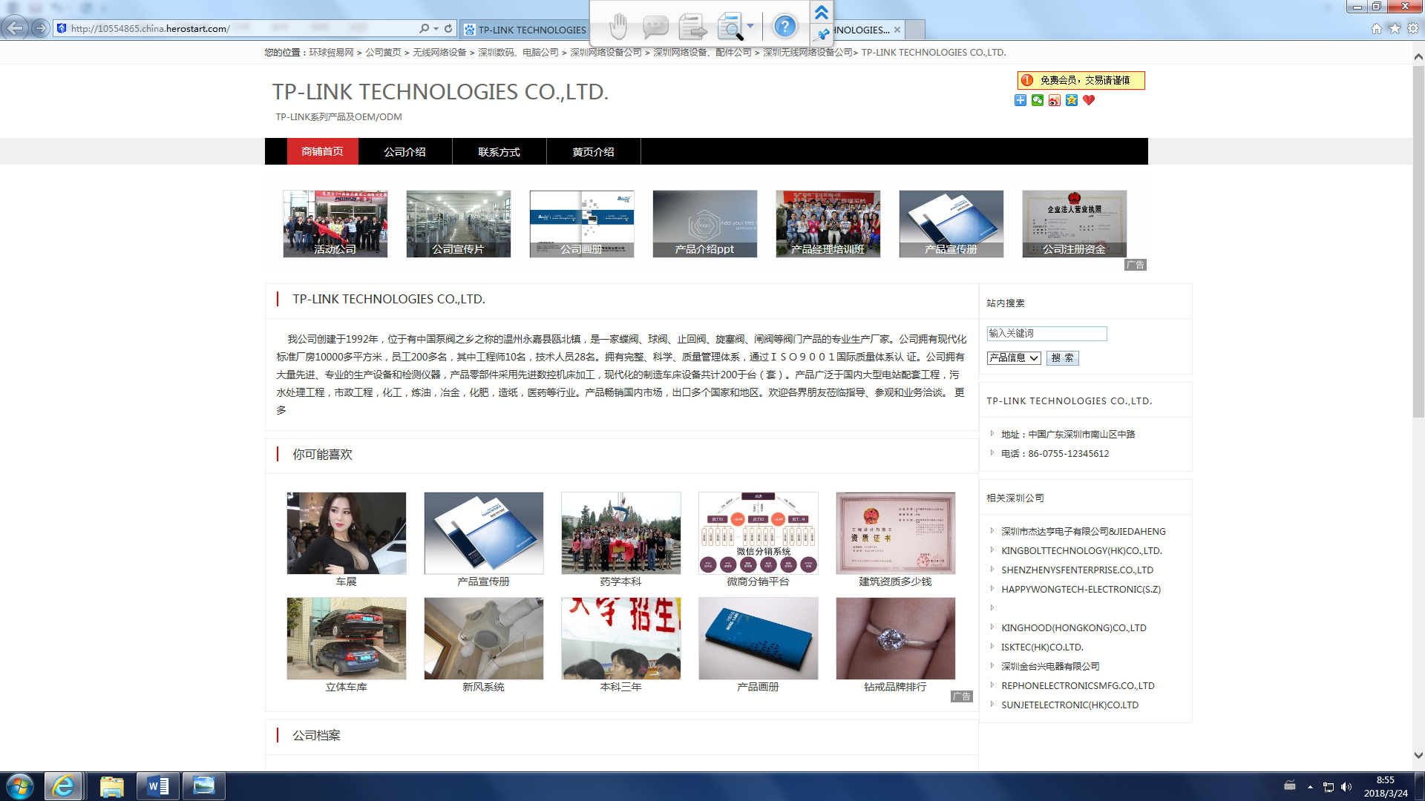Screen dimensions: 1425x801
Task: Open the 立体车库 recommended image
Action: [347, 639]
